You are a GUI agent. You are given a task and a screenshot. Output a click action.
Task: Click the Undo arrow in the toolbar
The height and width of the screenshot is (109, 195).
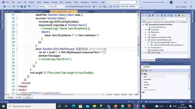click(x=29, y=7)
